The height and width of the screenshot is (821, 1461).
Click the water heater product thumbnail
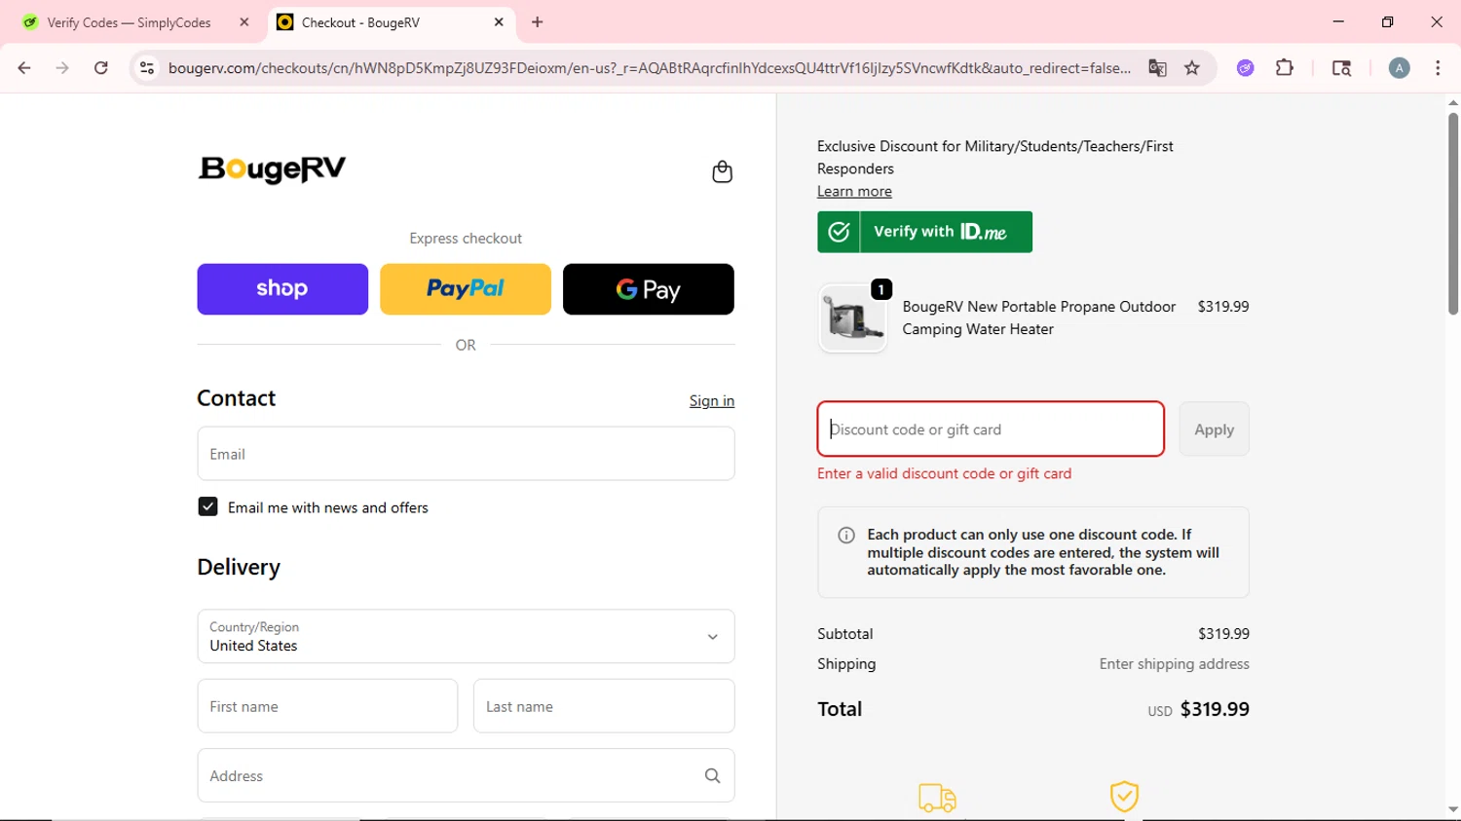pos(852,318)
